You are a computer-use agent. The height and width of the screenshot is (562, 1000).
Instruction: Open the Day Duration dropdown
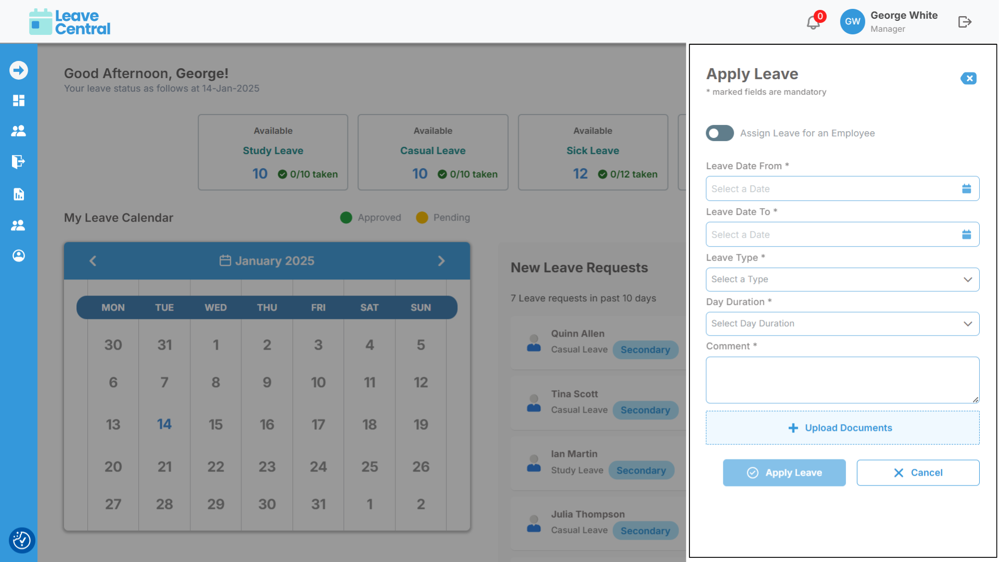(x=842, y=324)
